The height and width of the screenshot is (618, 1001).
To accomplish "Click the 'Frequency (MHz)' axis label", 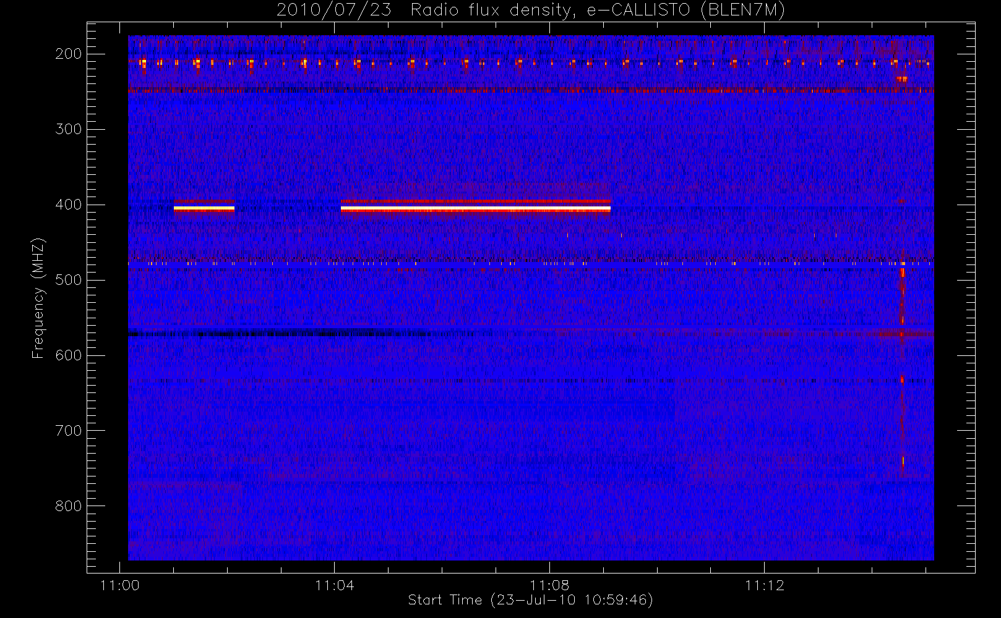I will click(x=38, y=298).
